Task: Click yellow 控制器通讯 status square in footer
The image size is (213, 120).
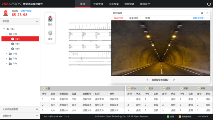Action: [x=180, y=117]
